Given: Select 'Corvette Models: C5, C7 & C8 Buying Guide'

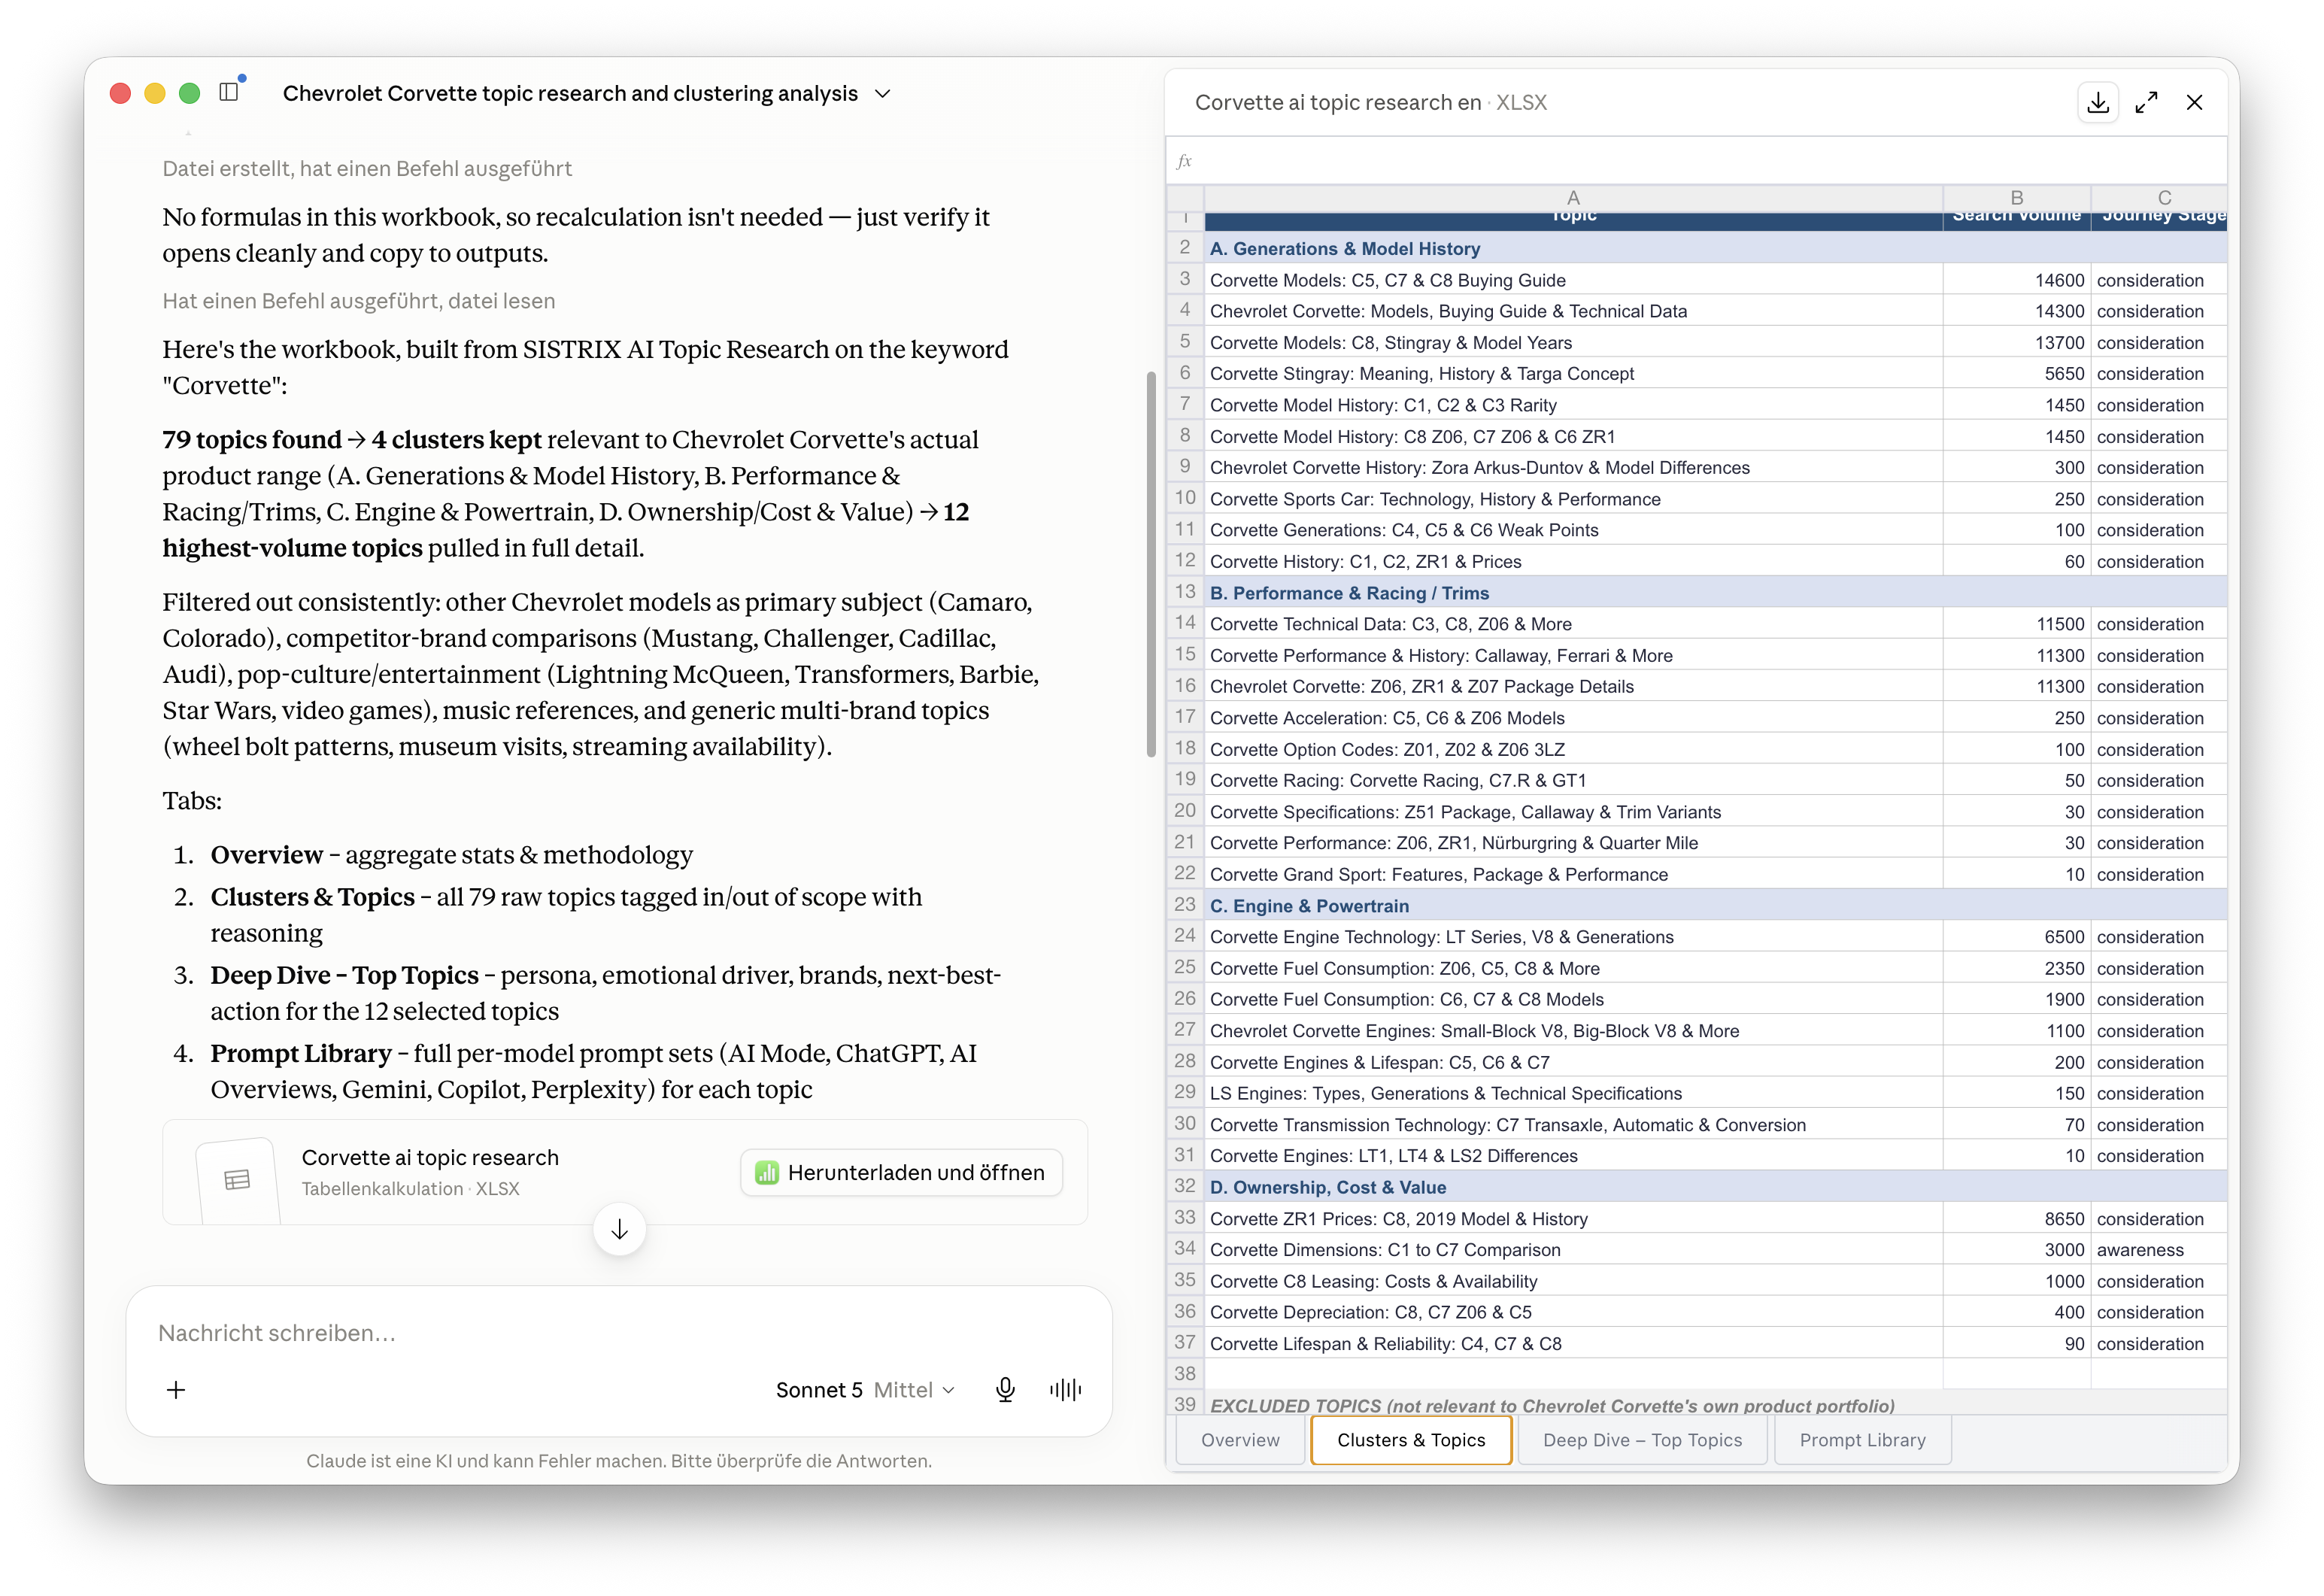Looking at the screenshot, I should point(1573,280).
